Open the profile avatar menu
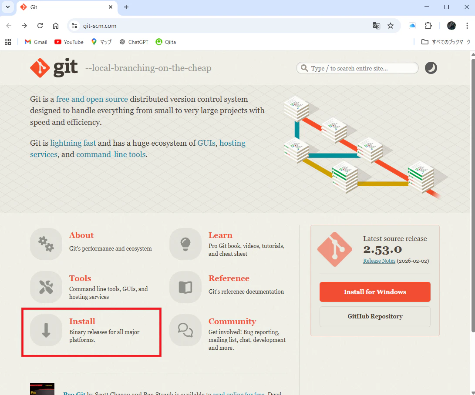The image size is (475, 395). 451,26
